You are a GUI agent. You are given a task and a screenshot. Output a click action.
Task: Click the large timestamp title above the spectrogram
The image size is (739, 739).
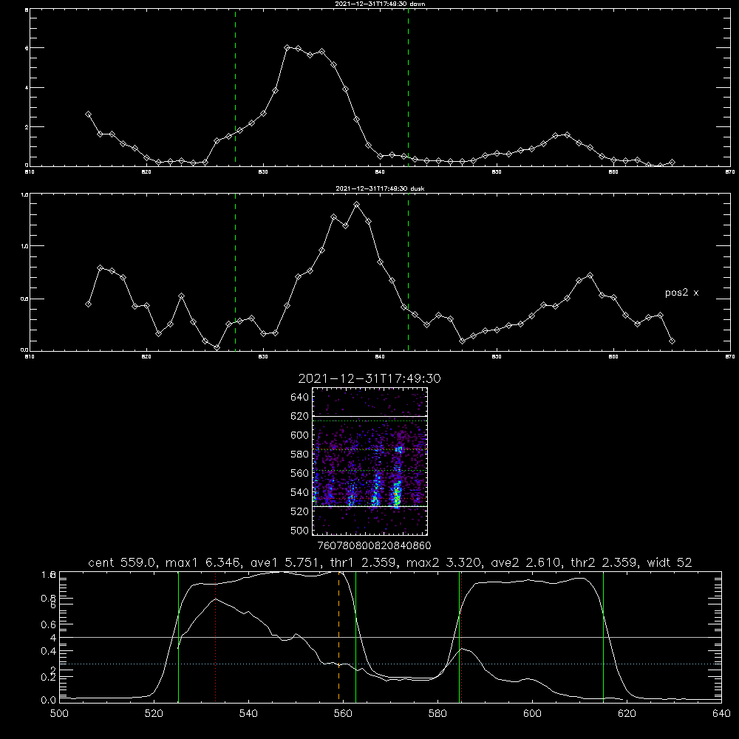pyautogui.click(x=369, y=378)
